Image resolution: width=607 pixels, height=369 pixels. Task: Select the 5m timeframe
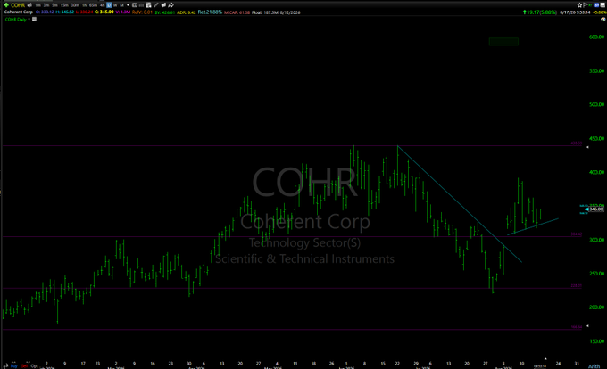[54, 5]
